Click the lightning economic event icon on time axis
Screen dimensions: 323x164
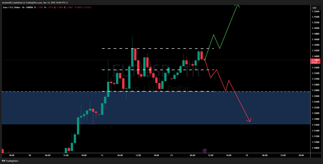[x=204, y=151]
